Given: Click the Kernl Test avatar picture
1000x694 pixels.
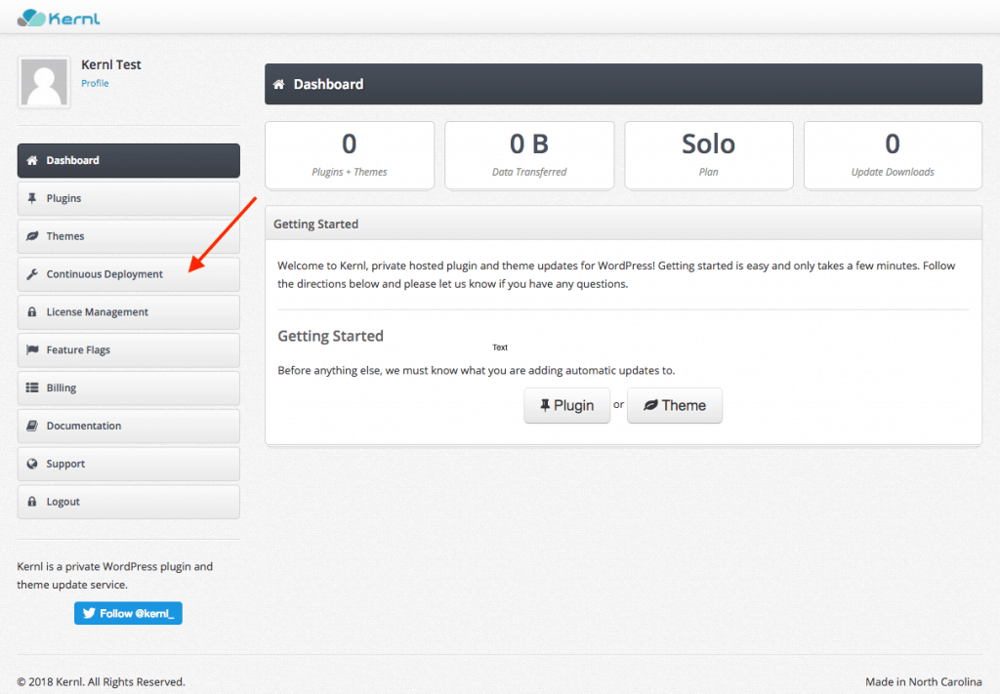Looking at the screenshot, I should tap(44, 82).
